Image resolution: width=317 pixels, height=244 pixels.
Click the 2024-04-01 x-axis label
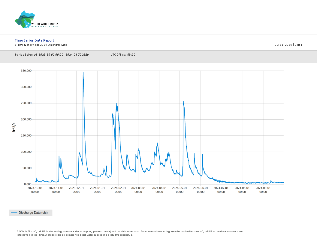coord(159,190)
